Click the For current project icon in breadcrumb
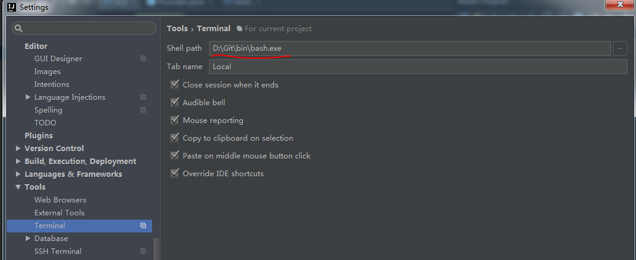The width and height of the screenshot is (636, 260). [240, 29]
